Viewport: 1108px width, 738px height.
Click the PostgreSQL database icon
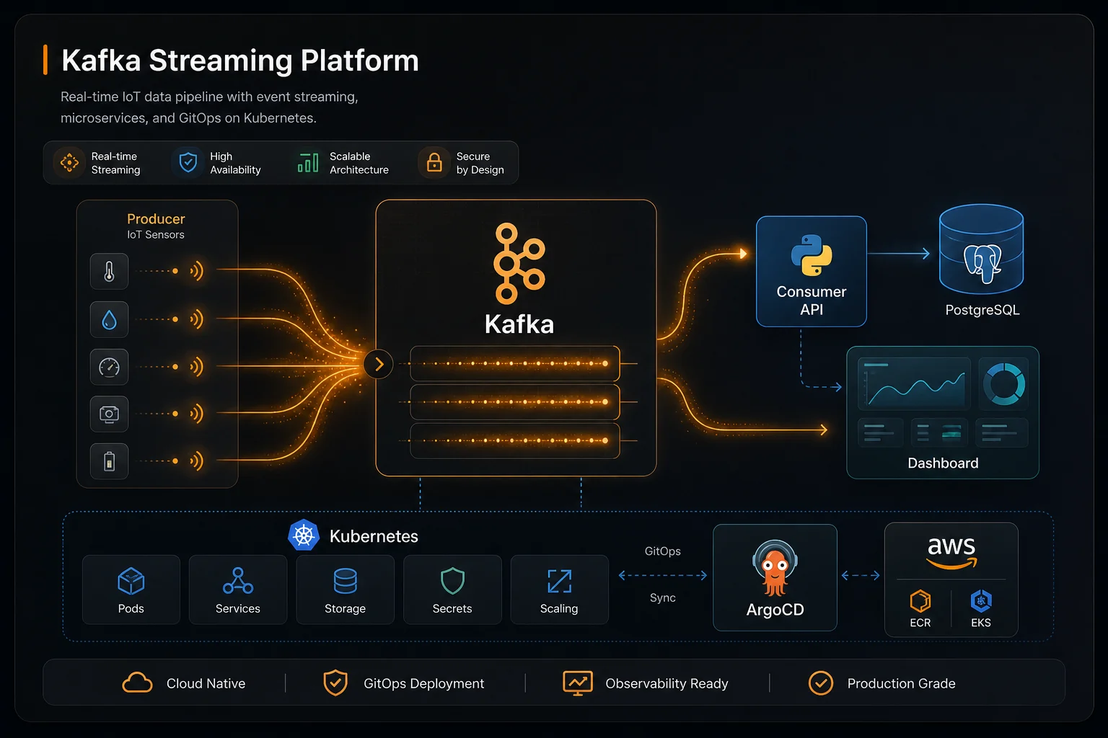[981, 249]
